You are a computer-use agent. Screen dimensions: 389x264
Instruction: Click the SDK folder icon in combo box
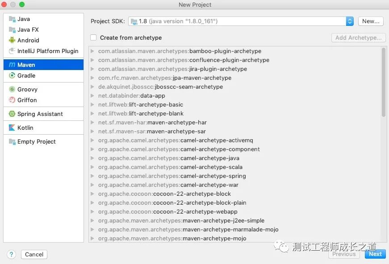click(x=134, y=21)
